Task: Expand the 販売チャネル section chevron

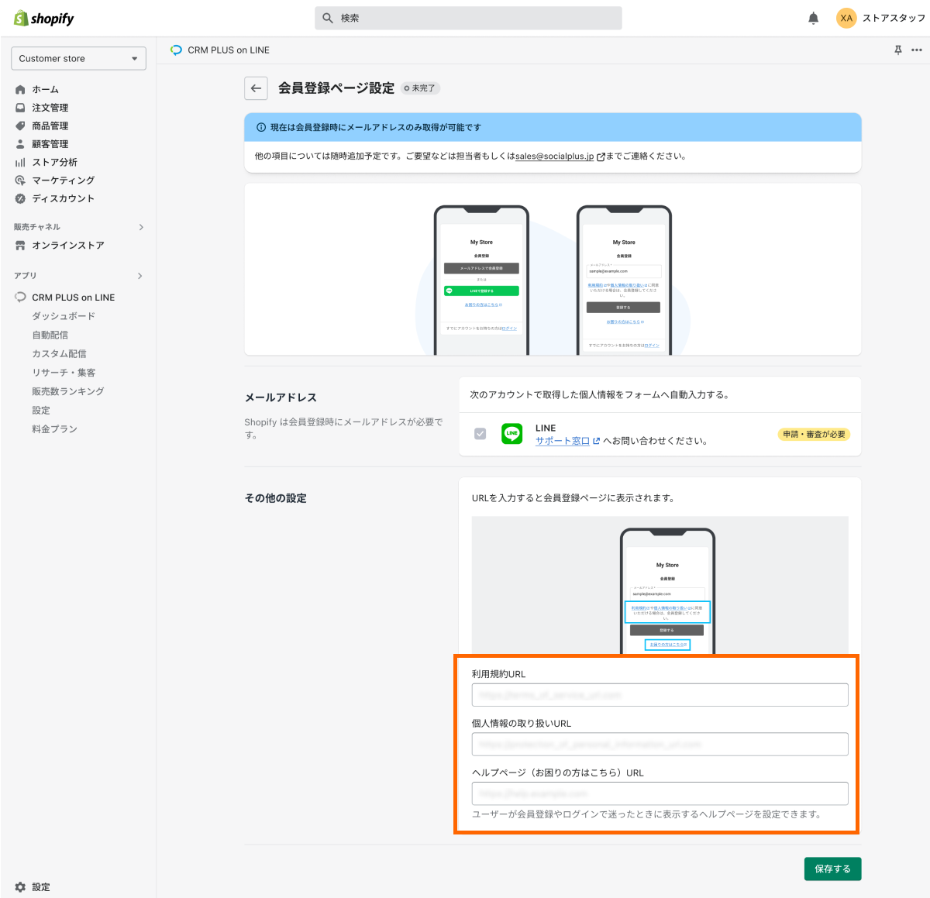Action: tap(141, 227)
